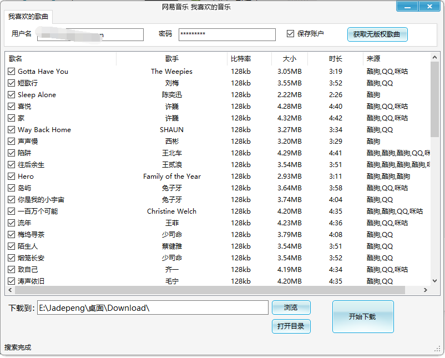
Task: Toggle the 岛屿 song checkbox
Action: tap(11, 188)
